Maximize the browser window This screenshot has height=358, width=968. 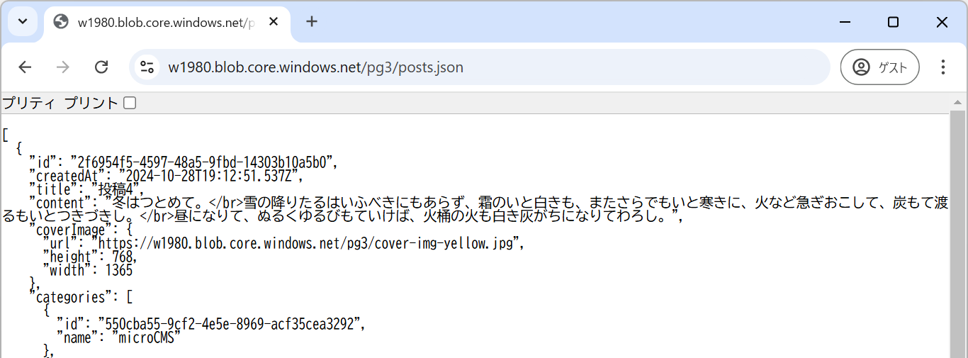(893, 22)
